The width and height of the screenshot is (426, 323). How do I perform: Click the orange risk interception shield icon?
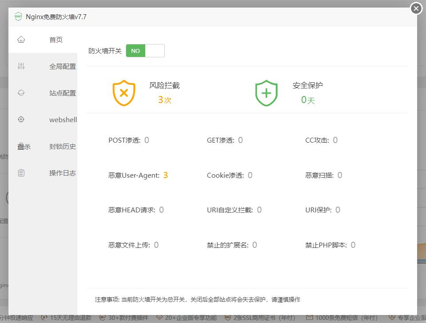(124, 93)
